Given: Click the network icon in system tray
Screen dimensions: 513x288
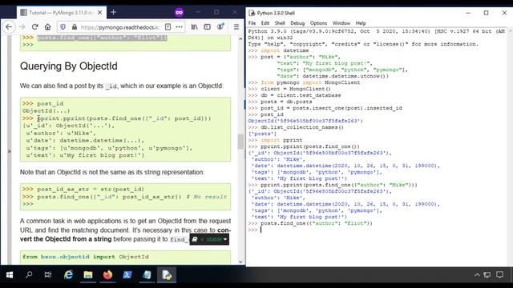Looking at the screenshot, I should [x=487, y=275].
